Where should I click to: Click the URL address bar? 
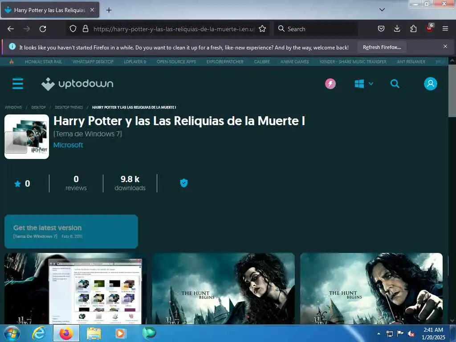174,29
